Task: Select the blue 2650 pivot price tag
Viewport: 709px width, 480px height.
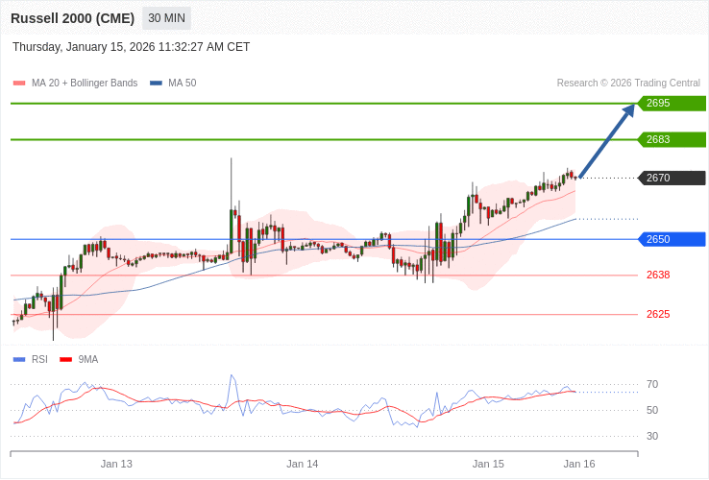Action: [x=672, y=239]
